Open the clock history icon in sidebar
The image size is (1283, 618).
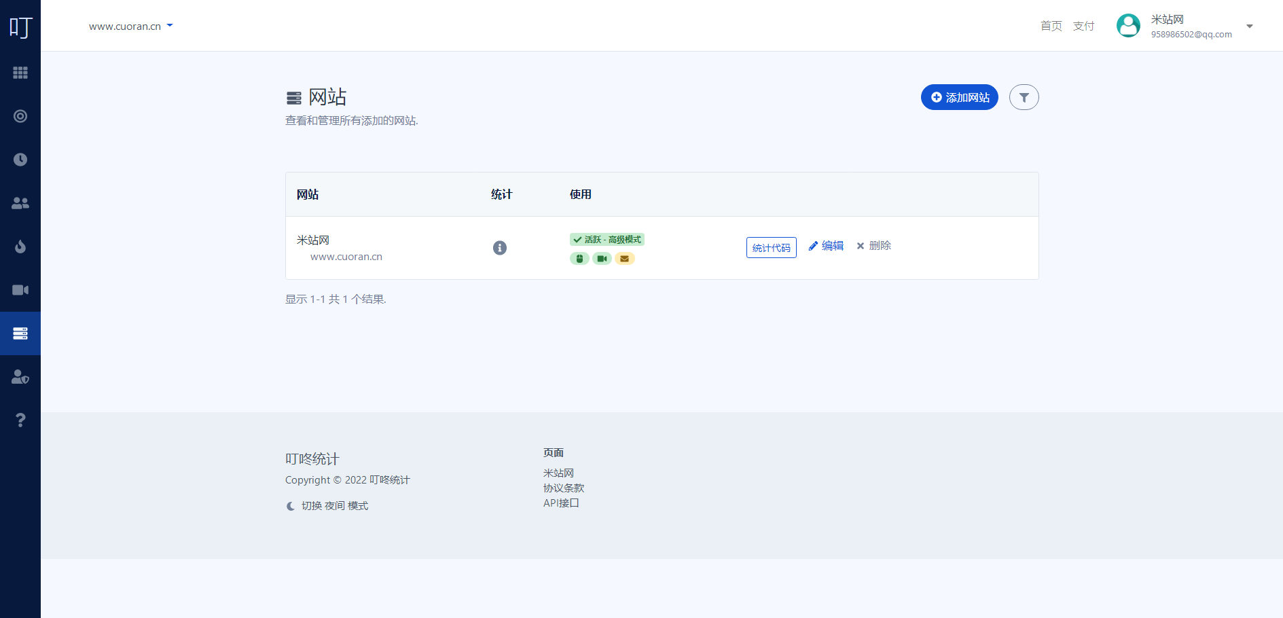[20, 160]
